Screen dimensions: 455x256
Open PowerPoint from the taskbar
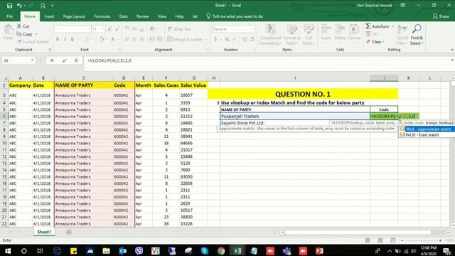[319, 251]
